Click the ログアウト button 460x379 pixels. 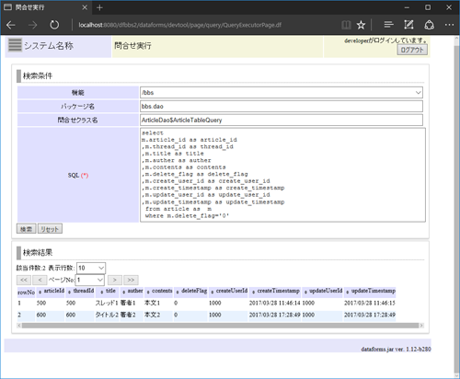pos(412,50)
